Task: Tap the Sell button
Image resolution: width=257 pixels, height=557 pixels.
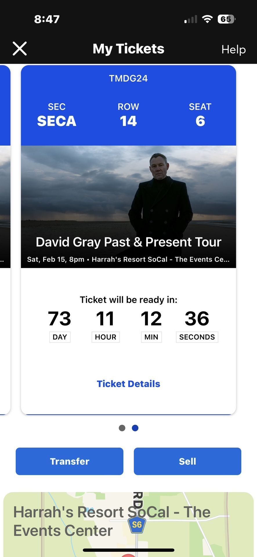Action: 187,461
